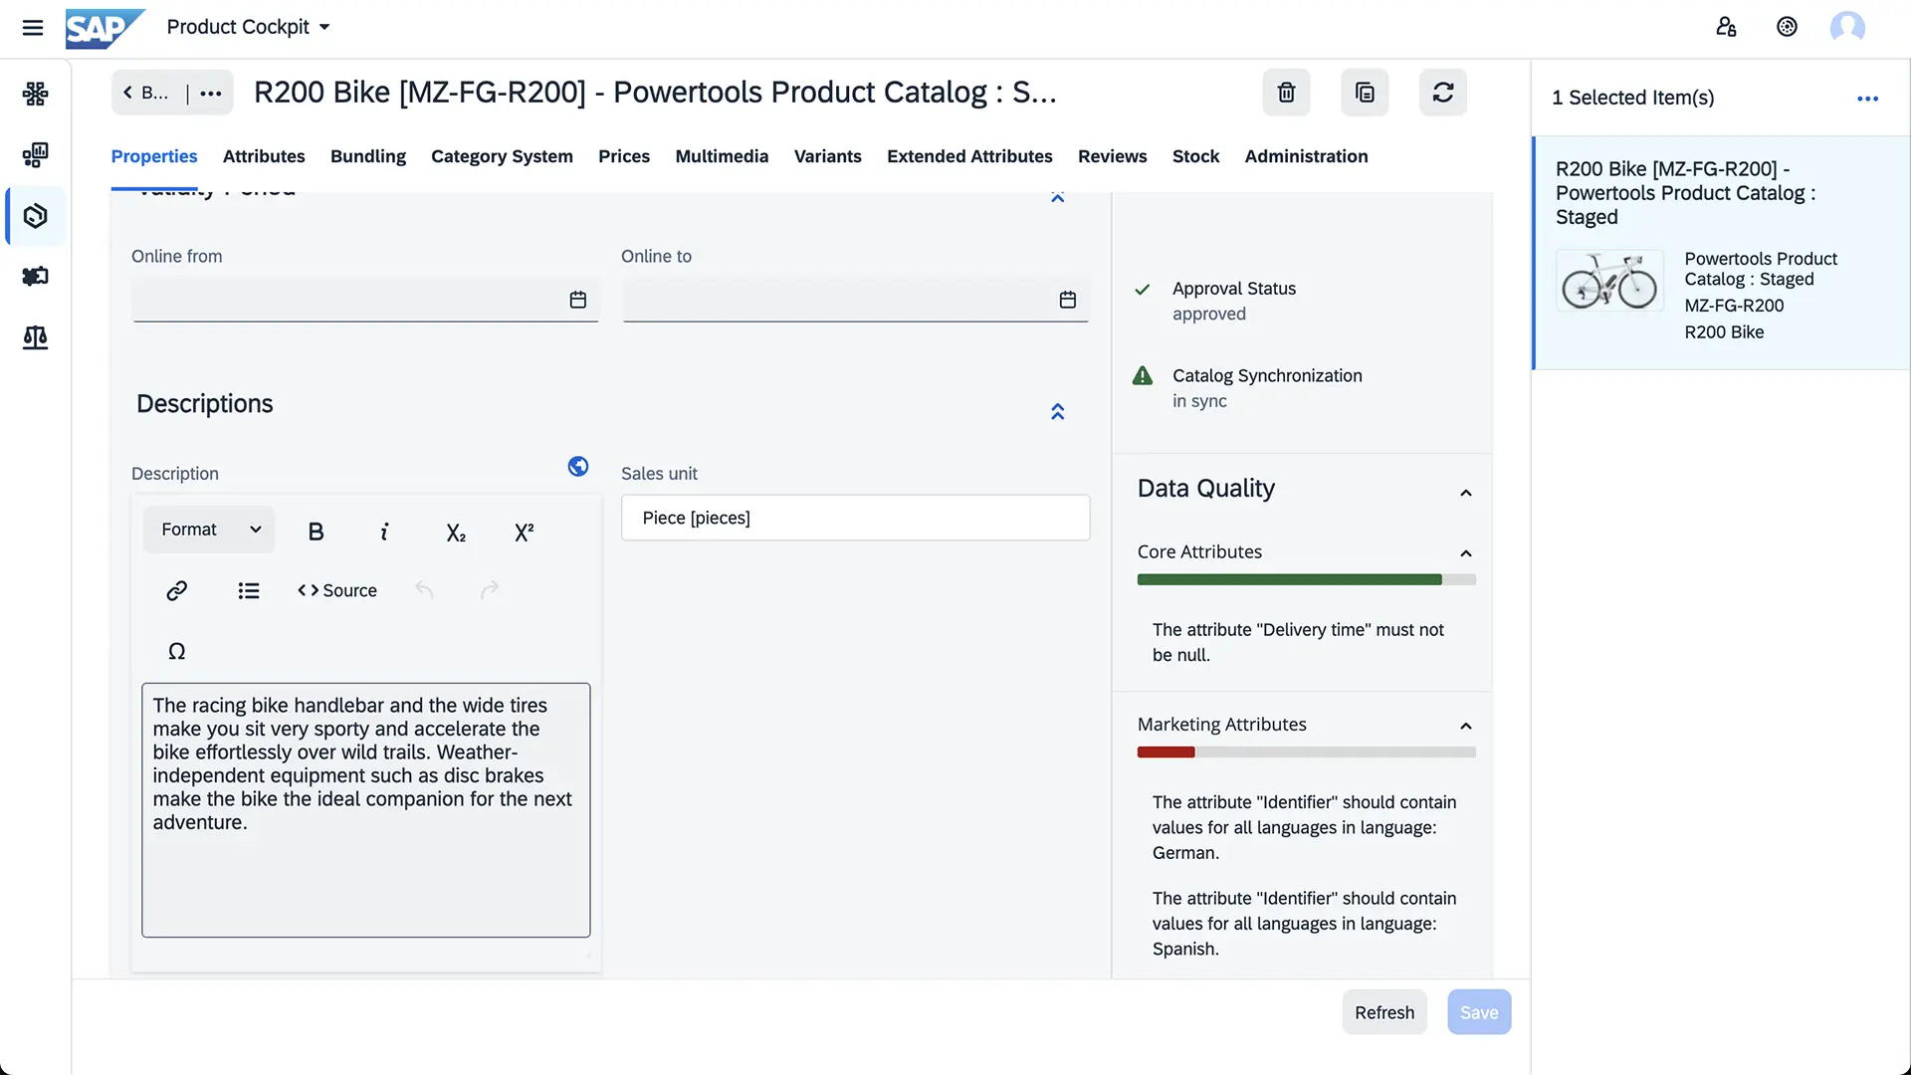The width and height of the screenshot is (1911, 1075).
Task: Select the products hexagon sidebar icon
Action: coord(35,216)
